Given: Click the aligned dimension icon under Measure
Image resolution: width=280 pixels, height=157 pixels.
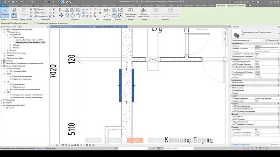Looking at the screenshot, I should 106,16.
